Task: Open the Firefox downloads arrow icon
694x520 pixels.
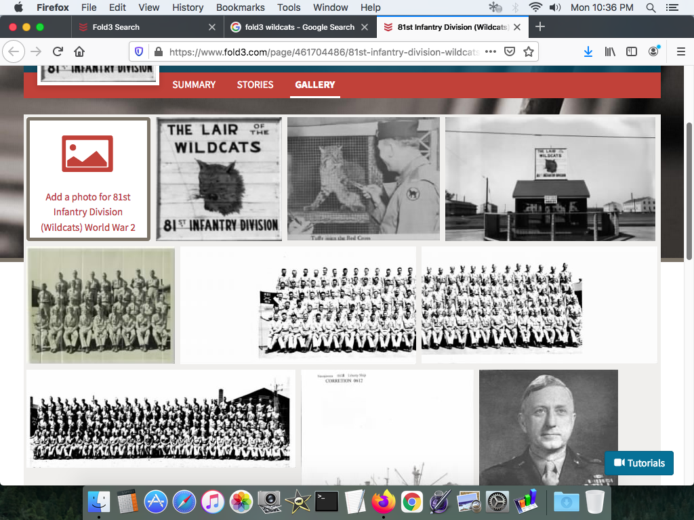Action: point(588,51)
